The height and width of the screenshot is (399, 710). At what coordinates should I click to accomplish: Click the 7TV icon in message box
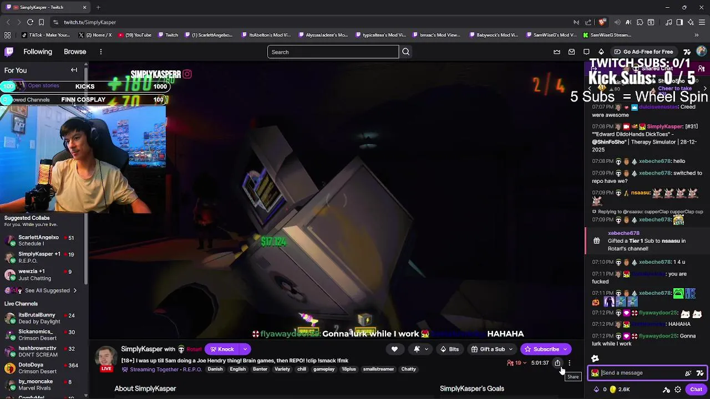click(700, 373)
